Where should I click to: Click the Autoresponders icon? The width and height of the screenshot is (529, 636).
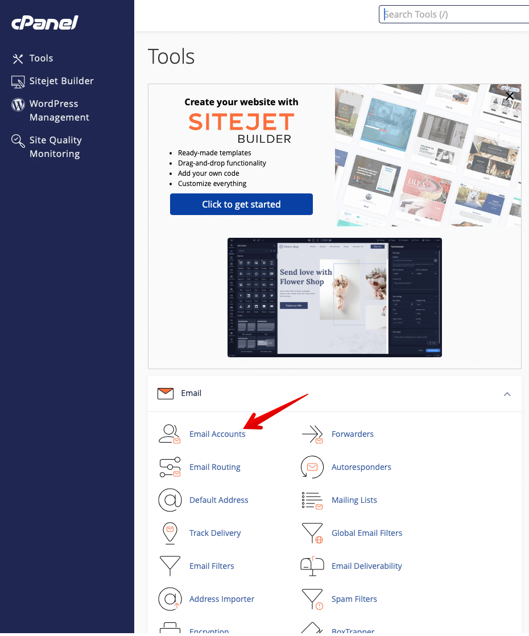click(x=312, y=467)
